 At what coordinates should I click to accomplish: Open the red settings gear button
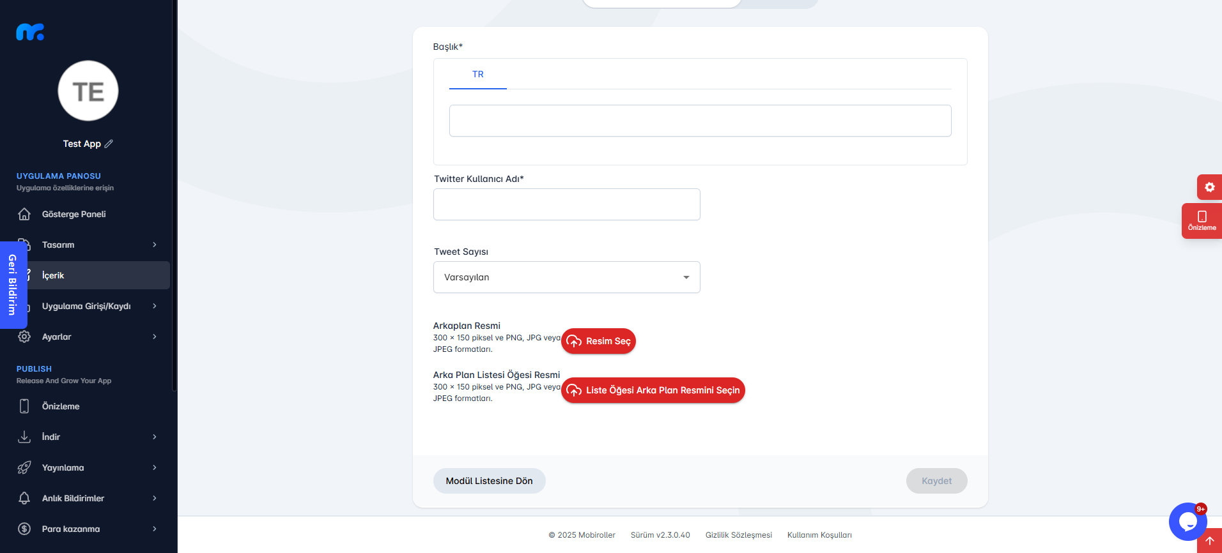(1209, 187)
